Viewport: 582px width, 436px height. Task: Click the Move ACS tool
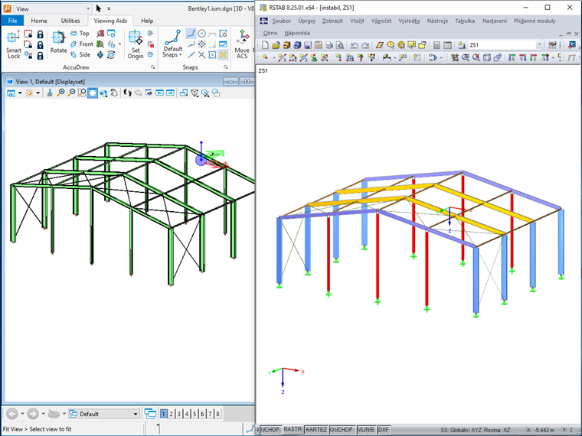[242, 44]
